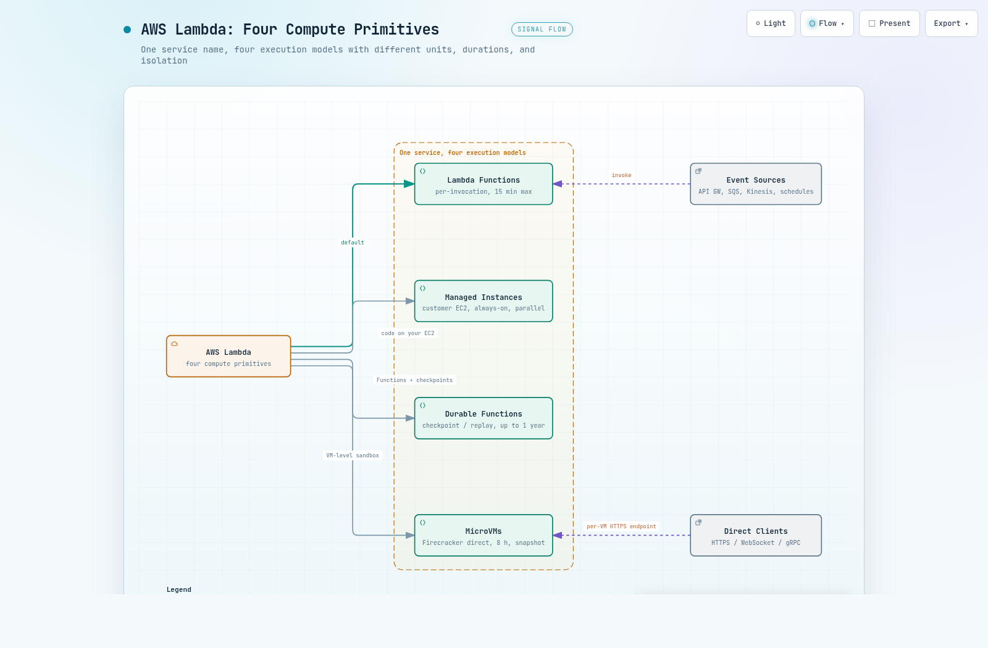This screenshot has width=988, height=648.
Task: Click the external-link icon in the Event Sources node
Action: (698, 171)
